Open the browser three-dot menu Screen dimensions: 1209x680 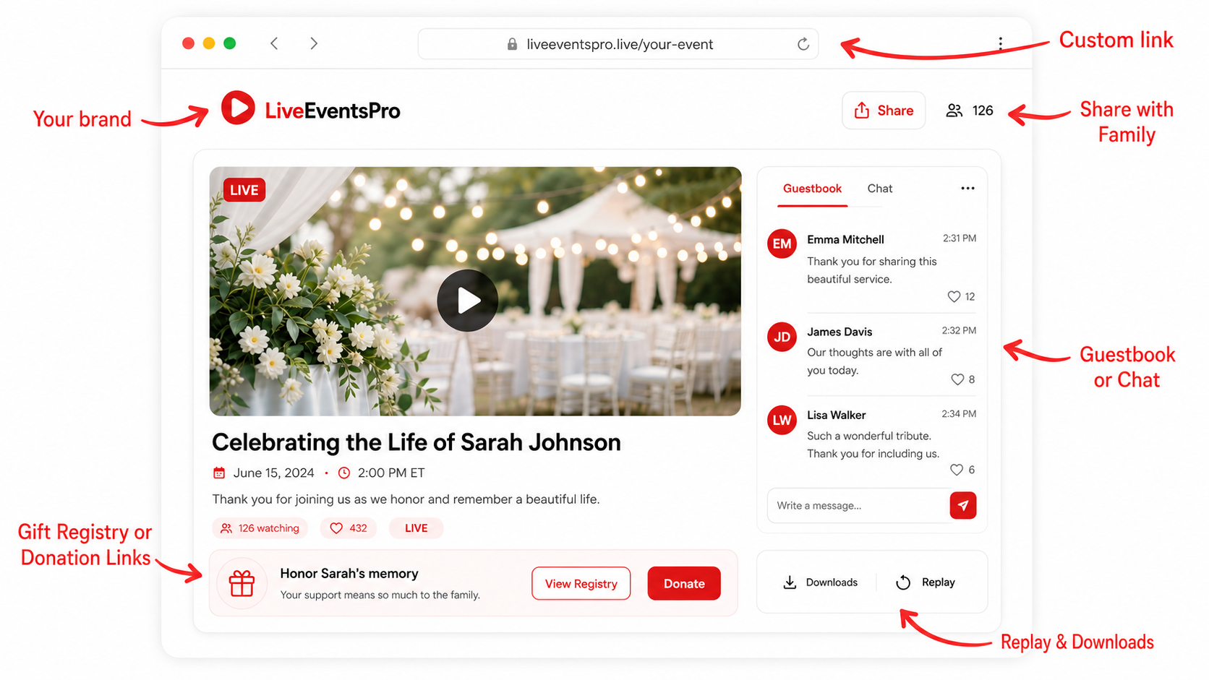1000,43
